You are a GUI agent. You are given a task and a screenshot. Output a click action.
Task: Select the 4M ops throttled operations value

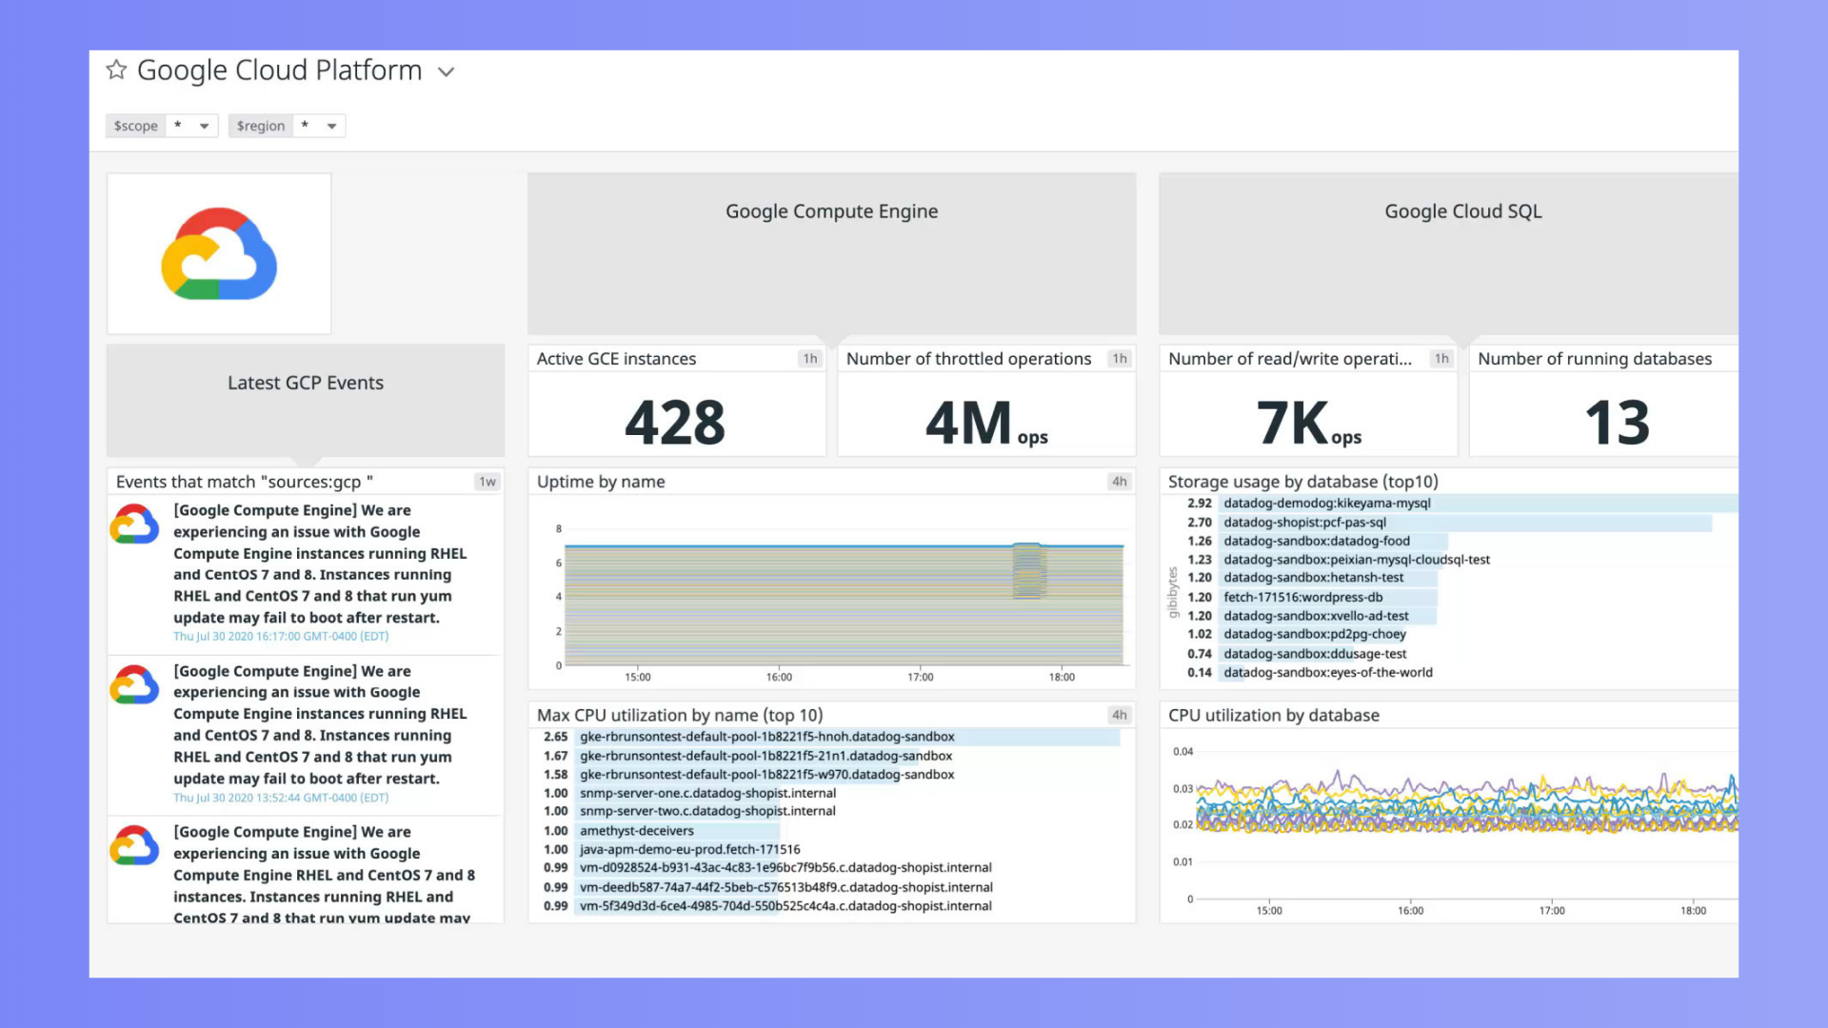point(986,423)
